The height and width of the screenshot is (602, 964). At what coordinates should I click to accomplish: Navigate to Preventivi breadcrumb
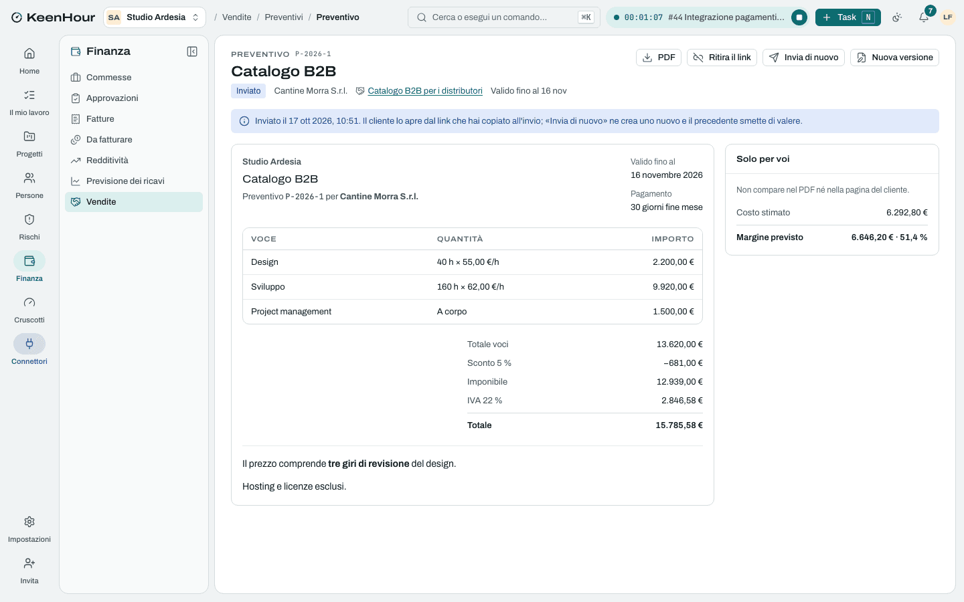[x=284, y=17]
